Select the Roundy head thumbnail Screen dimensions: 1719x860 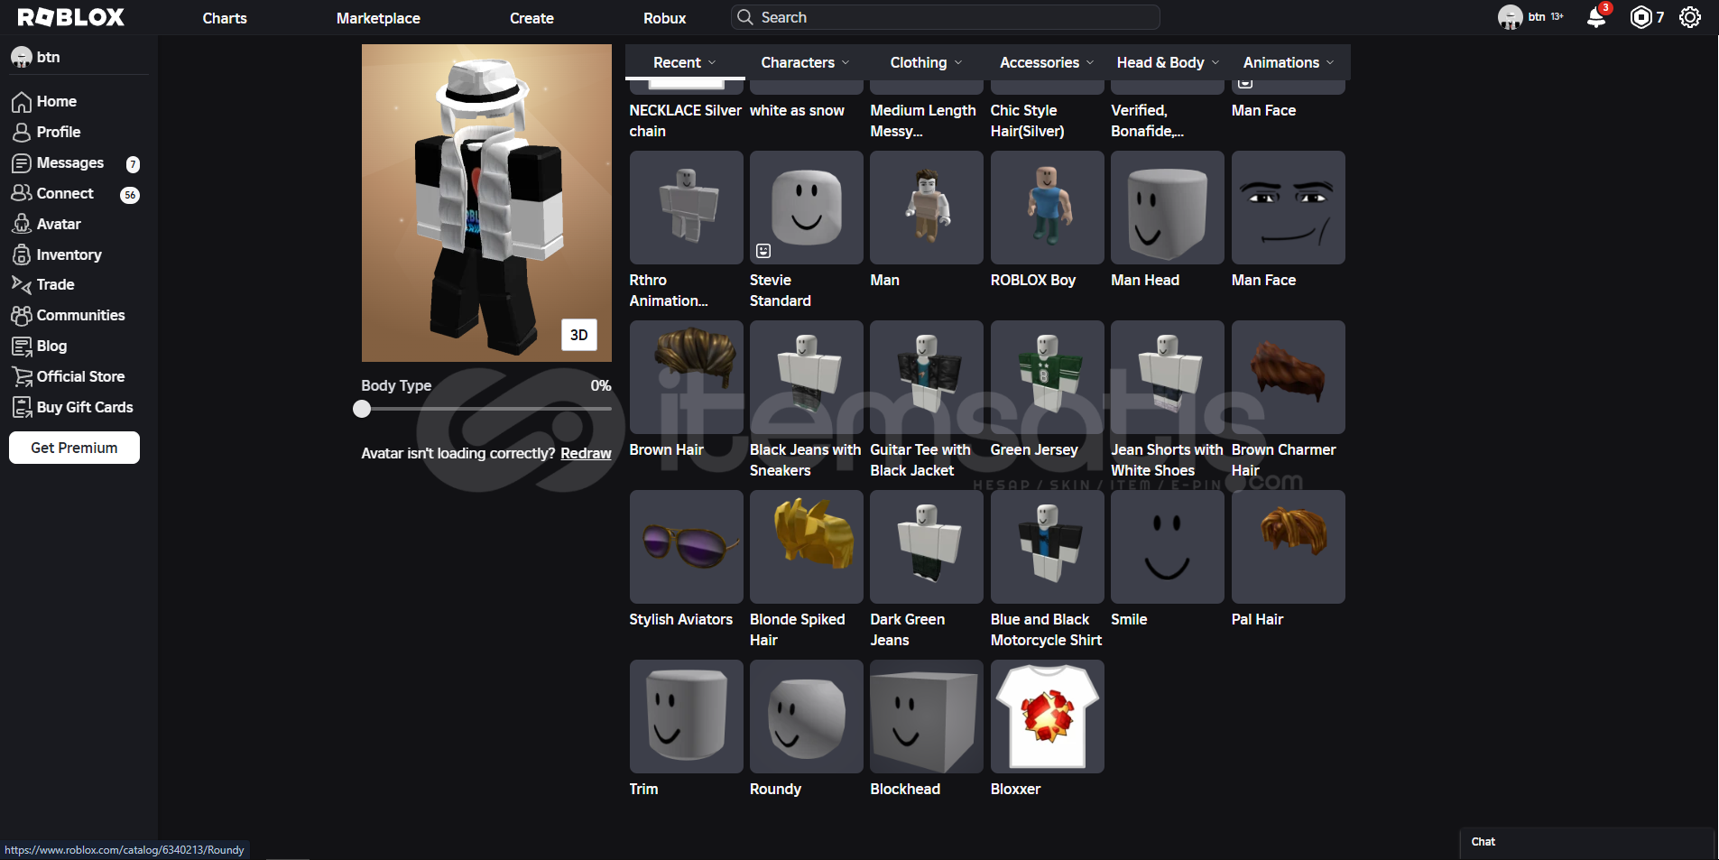click(x=807, y=717)
